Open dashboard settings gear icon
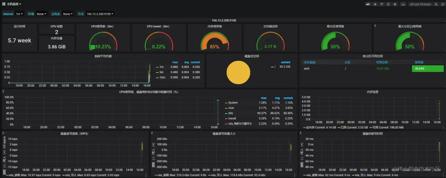This screenshot has height=178, width=446. pos(395,4)
